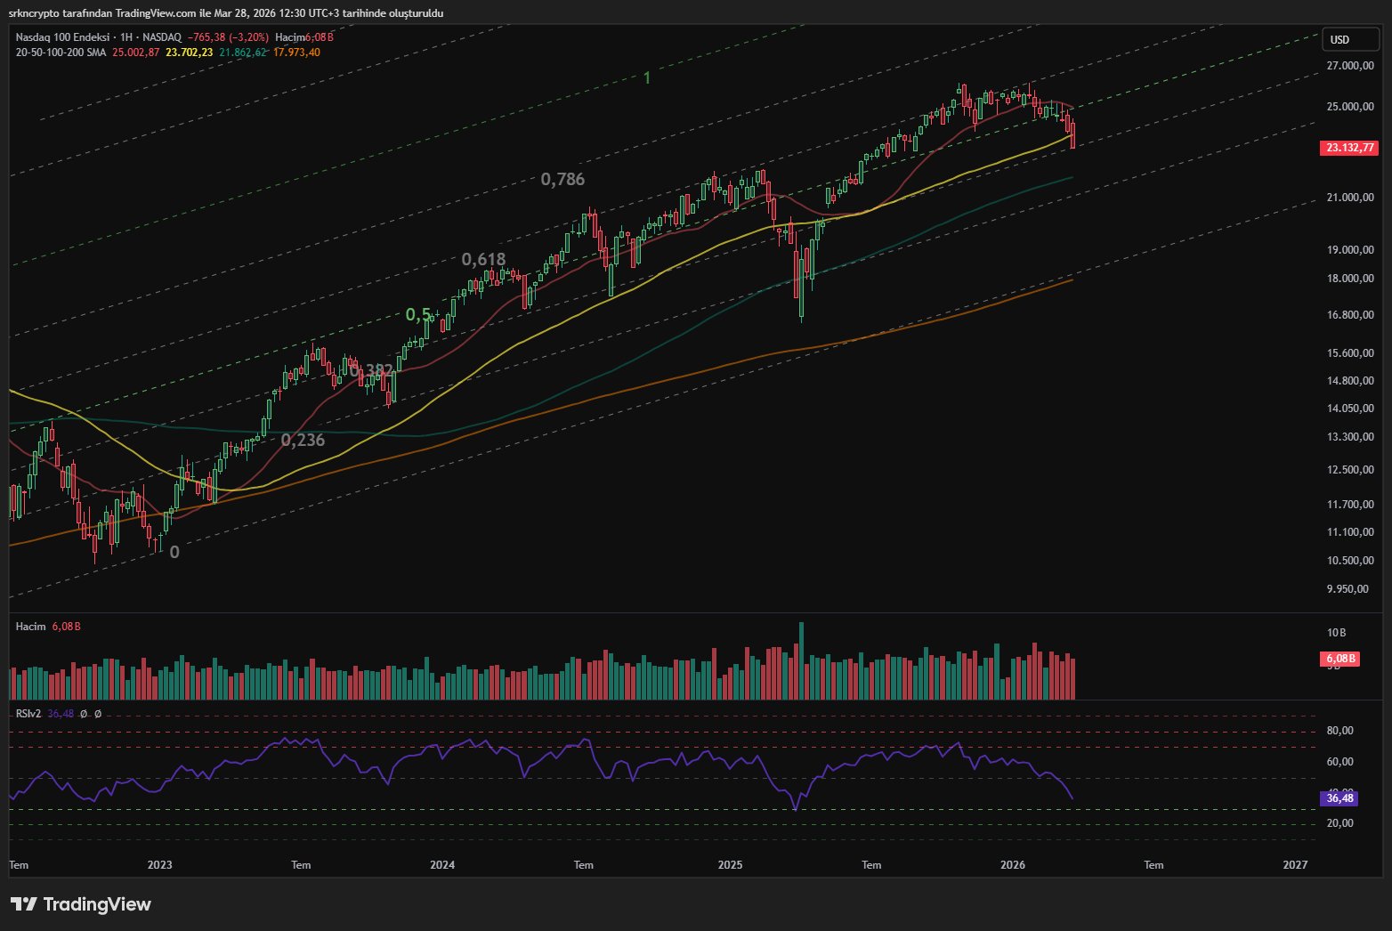Click the purple 36,48 RSI axis tag
Image resolution: width=1392 pixels, height=931 pixels.
1339,798
